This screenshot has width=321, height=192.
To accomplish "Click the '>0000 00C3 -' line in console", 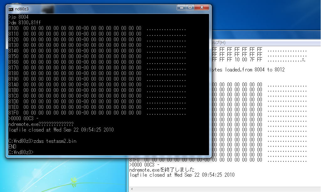I will 23,118.
